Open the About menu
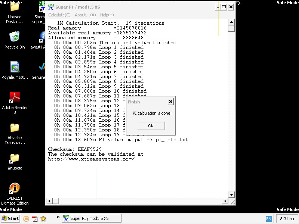Image resolution: width=299 pixels, height=224 pixels. (85, 15)
